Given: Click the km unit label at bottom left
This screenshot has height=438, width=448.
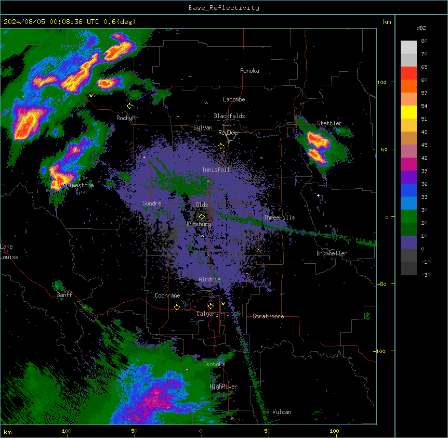Looking at the screenshot, I should coord(8,432).
